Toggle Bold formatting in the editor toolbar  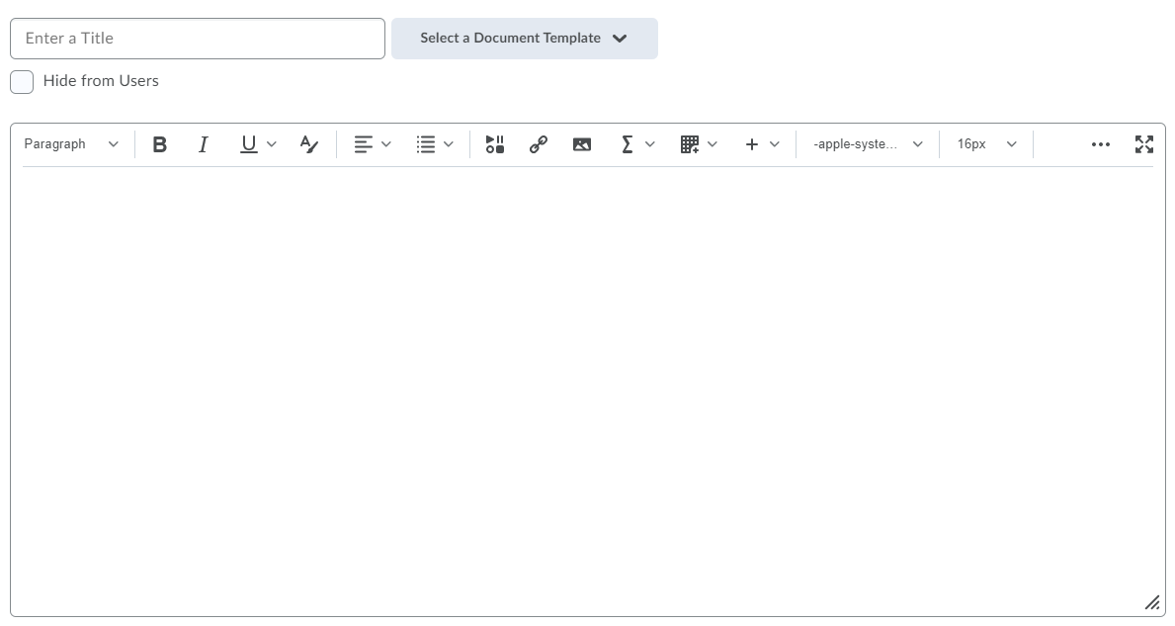coord(159,144)
